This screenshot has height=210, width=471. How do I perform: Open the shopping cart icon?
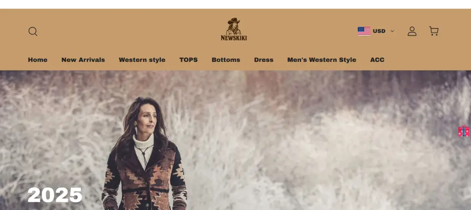pos(433,31)
